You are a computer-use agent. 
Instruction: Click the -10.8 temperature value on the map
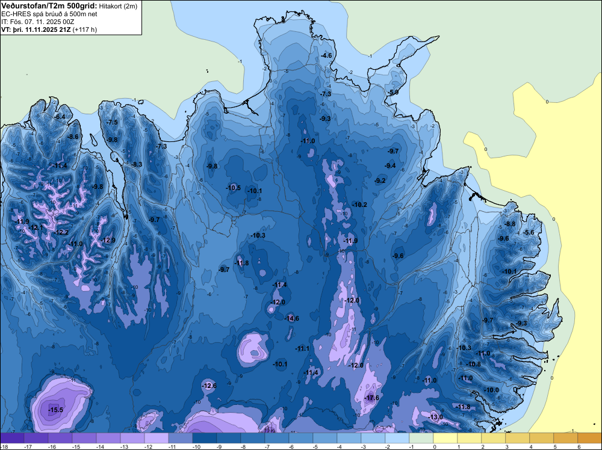473,364
